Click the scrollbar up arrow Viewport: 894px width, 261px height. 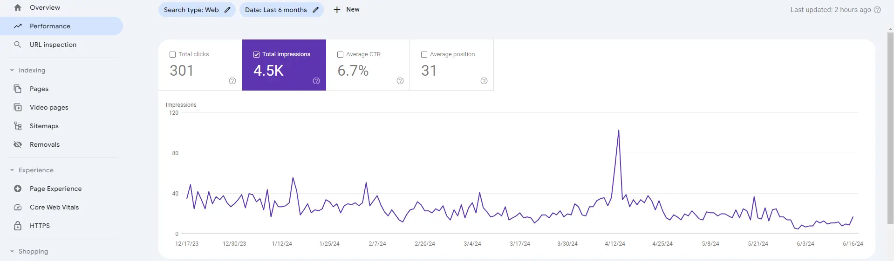(890, 29)
